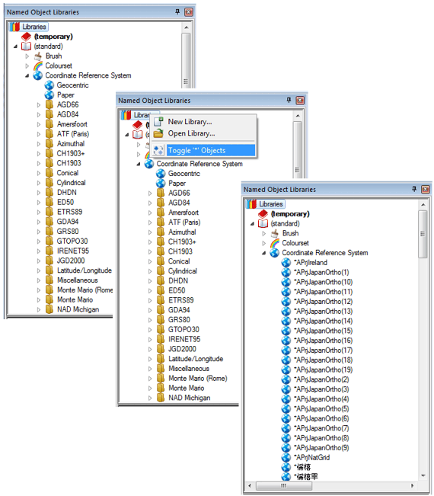Select *APrjJapanOrtho(10) in the right tree

[324, 282]
